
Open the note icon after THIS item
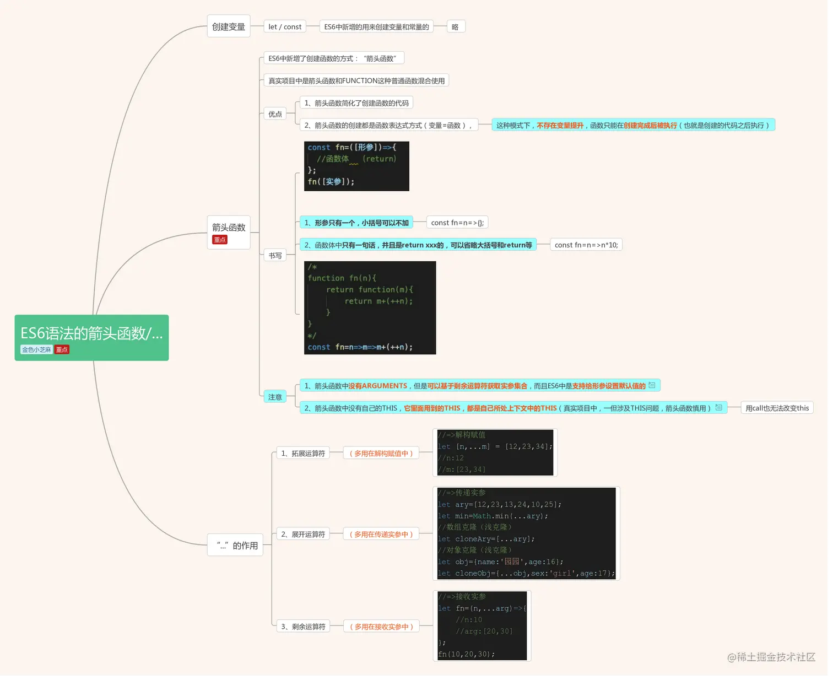pyautogui.click(x=718, y=407)
